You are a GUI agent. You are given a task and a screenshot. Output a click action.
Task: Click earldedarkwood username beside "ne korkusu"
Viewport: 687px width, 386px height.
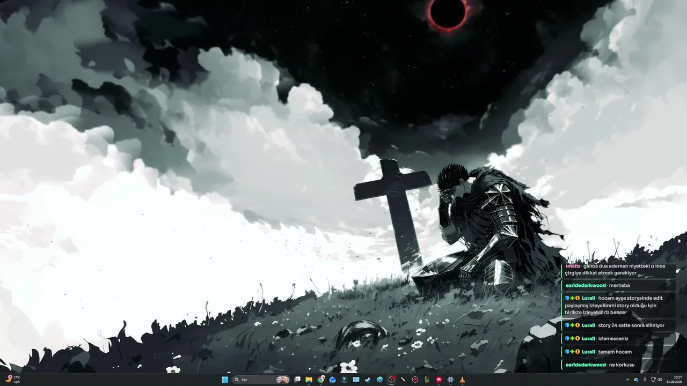tap(586, 365)
